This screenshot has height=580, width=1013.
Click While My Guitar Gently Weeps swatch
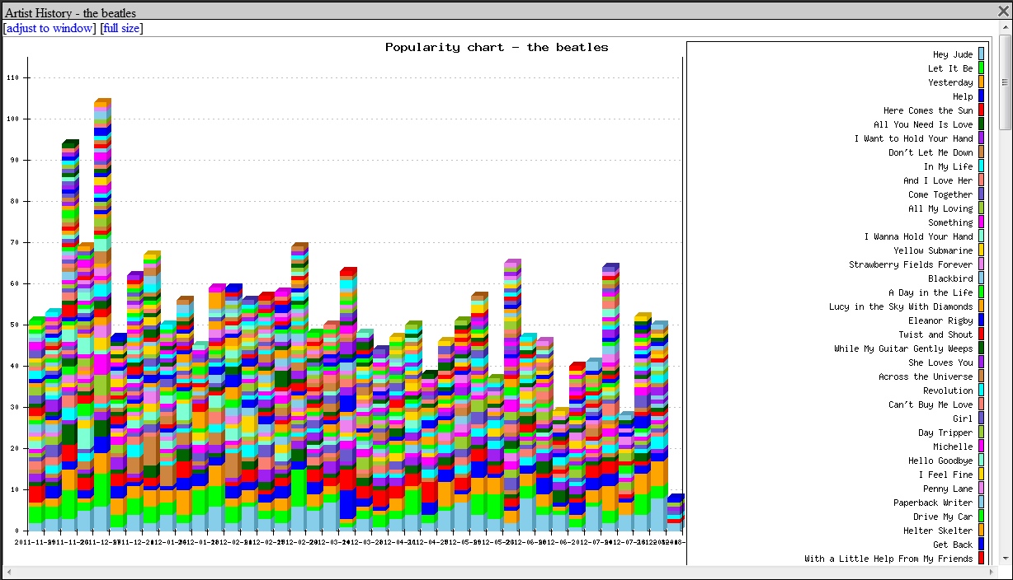[x=981, y=348]
